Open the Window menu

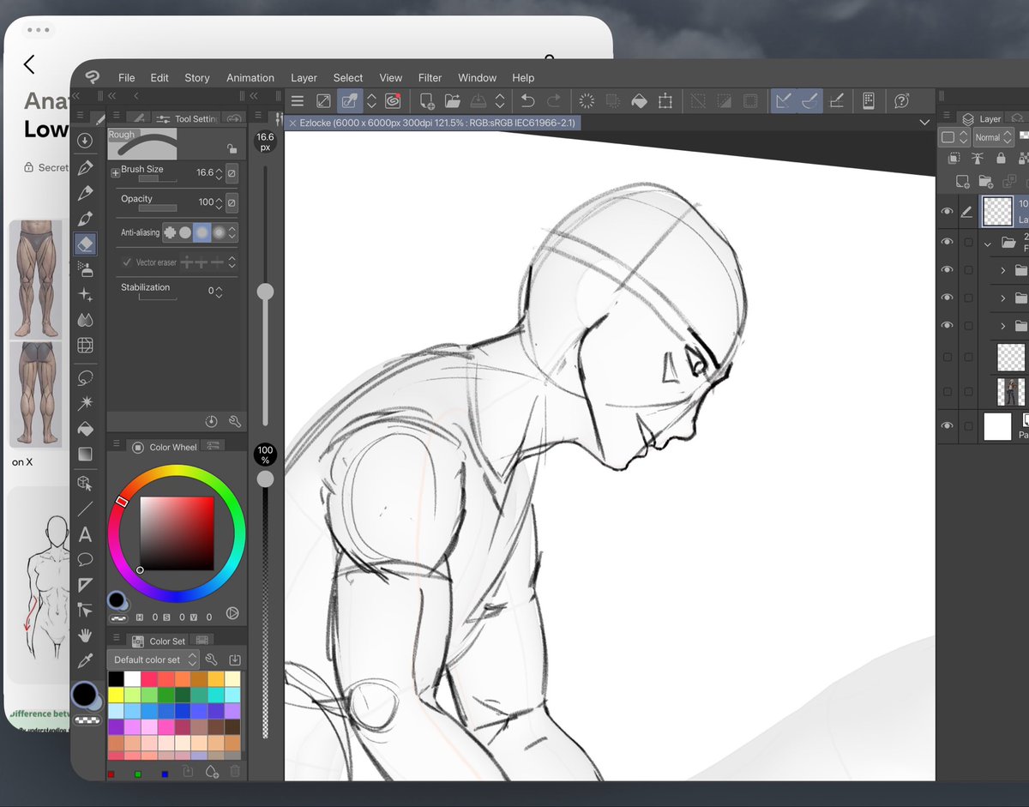(x=478, y=77)
